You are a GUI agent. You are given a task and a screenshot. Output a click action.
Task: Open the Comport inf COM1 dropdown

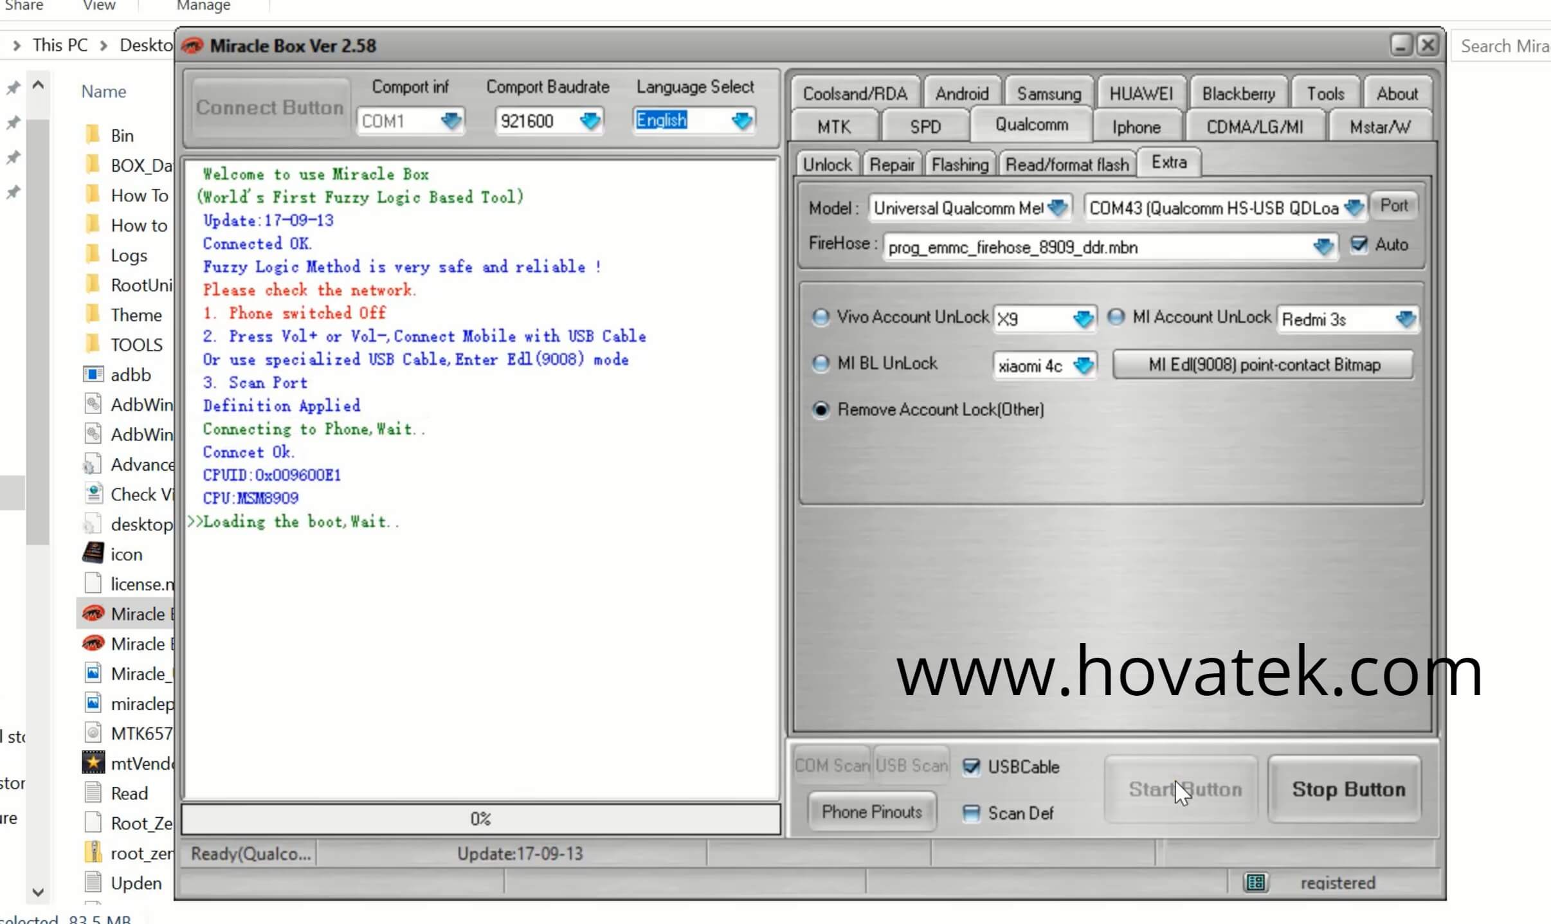(x=451, y=120)
